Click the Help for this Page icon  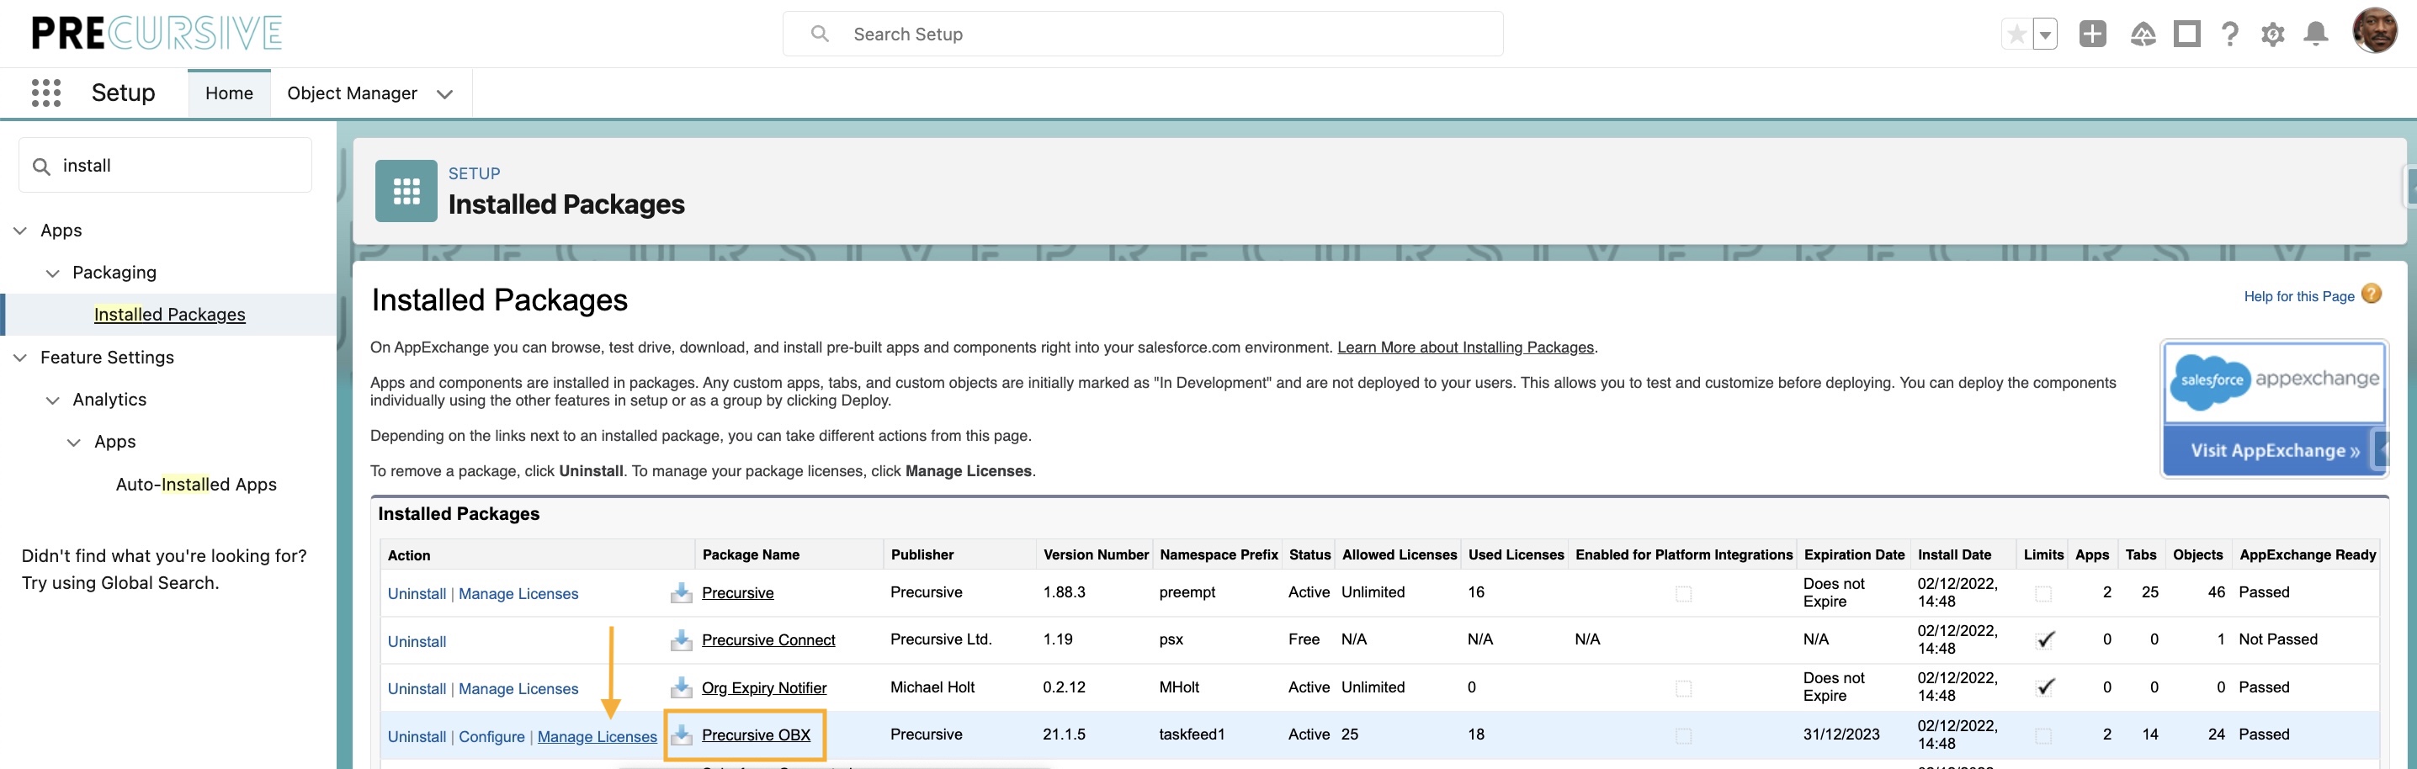[x=2372, y=294]
